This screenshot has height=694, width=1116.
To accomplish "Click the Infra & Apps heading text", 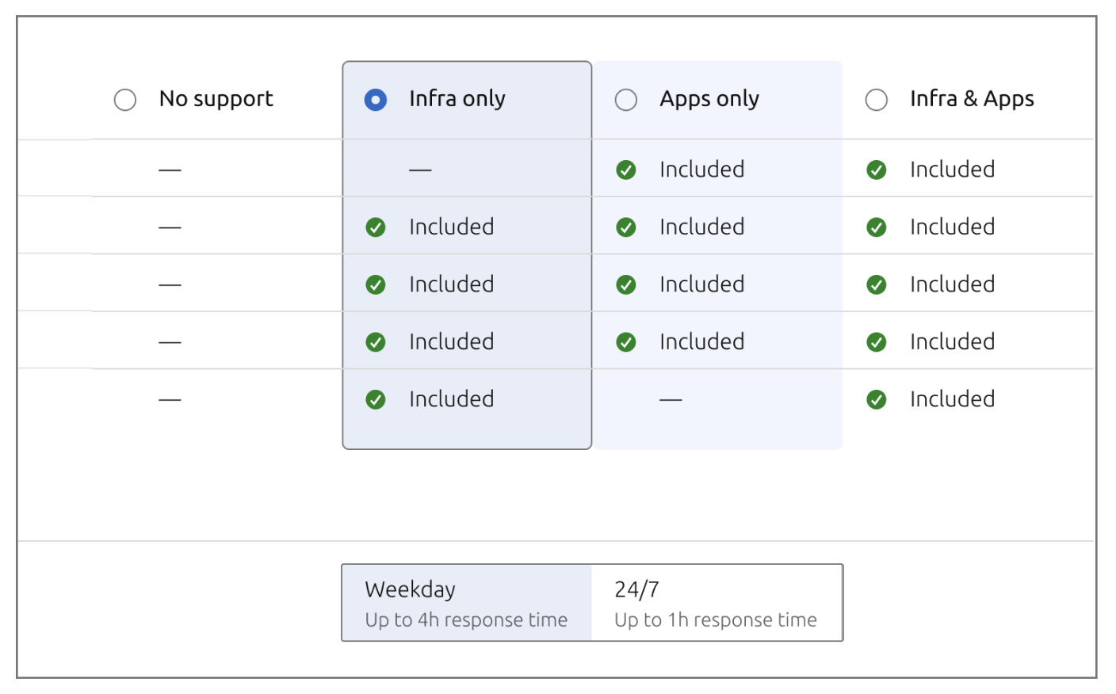I will (972, 99).
